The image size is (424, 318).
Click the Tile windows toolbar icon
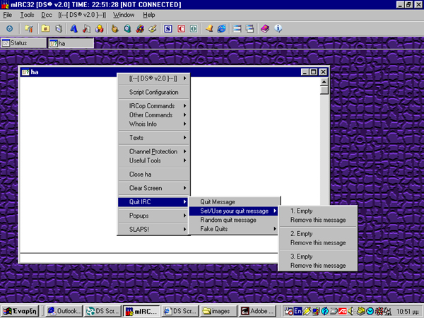coord(237,28)
